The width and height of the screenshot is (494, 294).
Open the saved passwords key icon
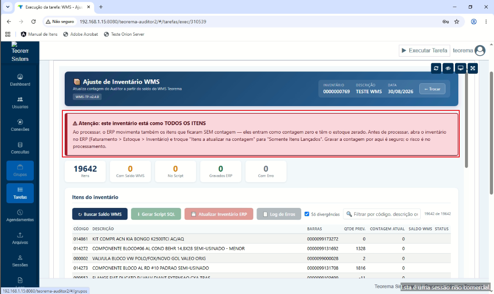(445, 22)
